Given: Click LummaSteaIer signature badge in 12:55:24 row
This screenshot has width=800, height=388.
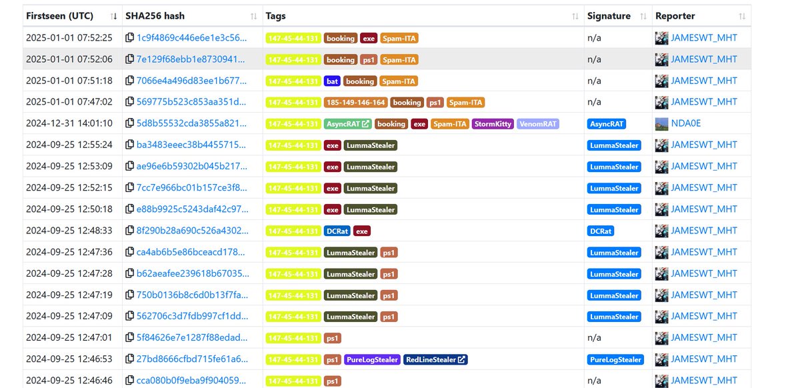Looking at the screenshot, I should coord(614,145).
